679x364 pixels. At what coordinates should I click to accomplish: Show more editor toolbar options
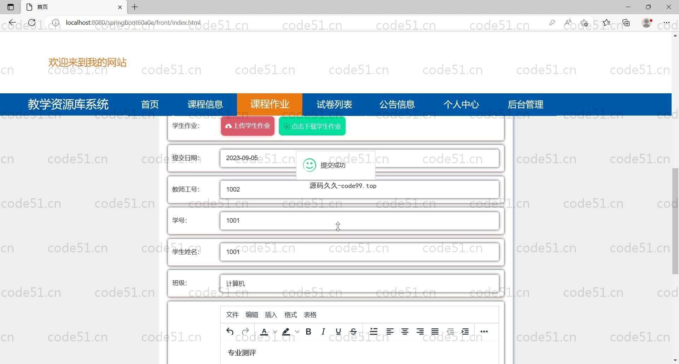click(484, 331)
